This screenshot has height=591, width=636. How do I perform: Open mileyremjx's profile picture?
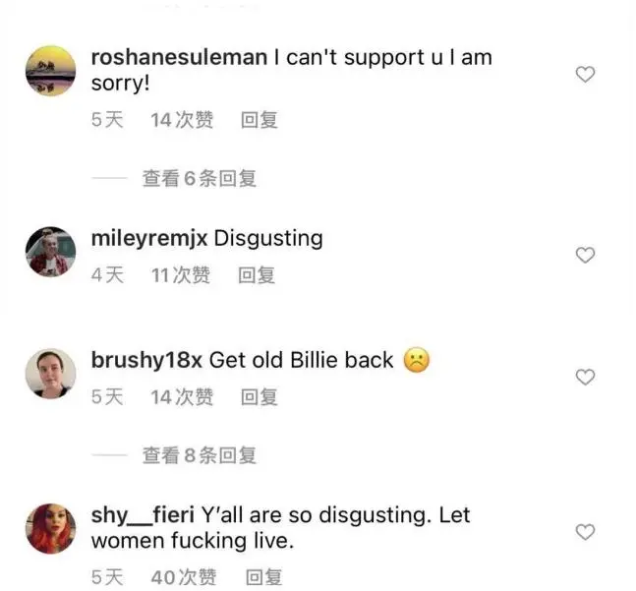[51, 252]
